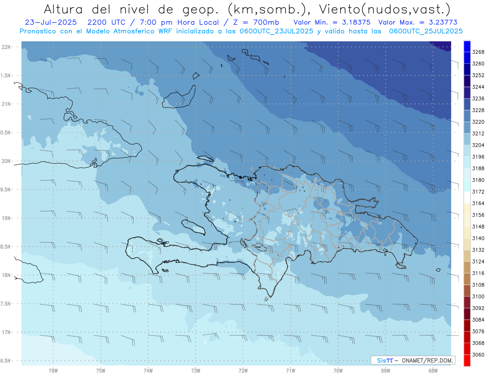Click the latitude label "22N"
This screenshot has width=486, height=376.
coord(6,47)
